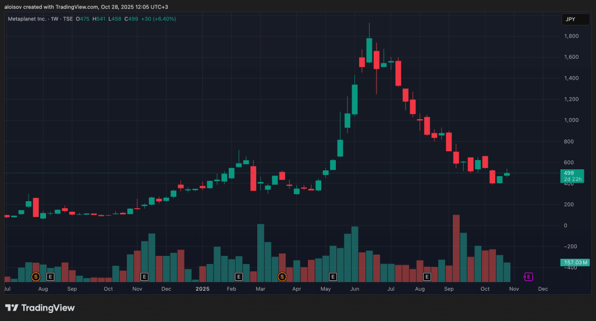Click the tallest red volume bar in September
This screenshot has height=321, width=596.
tap(456, 248)
